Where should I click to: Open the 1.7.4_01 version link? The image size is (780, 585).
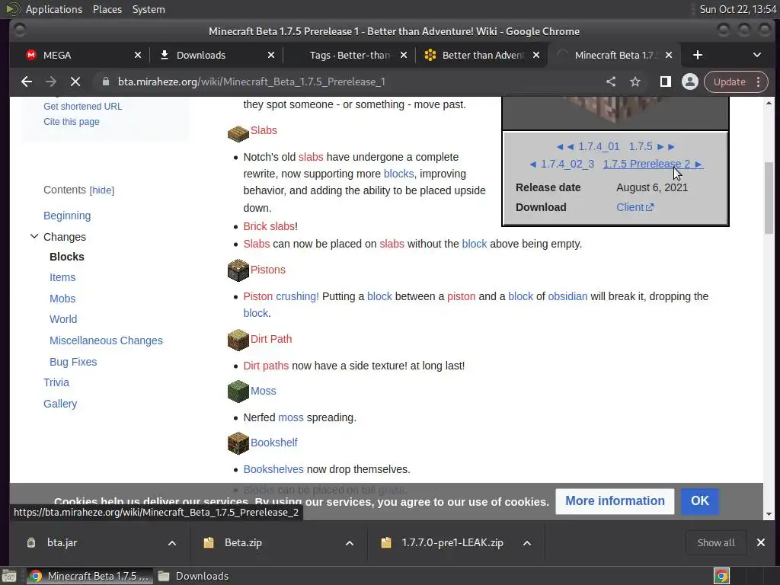pyautogui.click(x=587, y=147)
